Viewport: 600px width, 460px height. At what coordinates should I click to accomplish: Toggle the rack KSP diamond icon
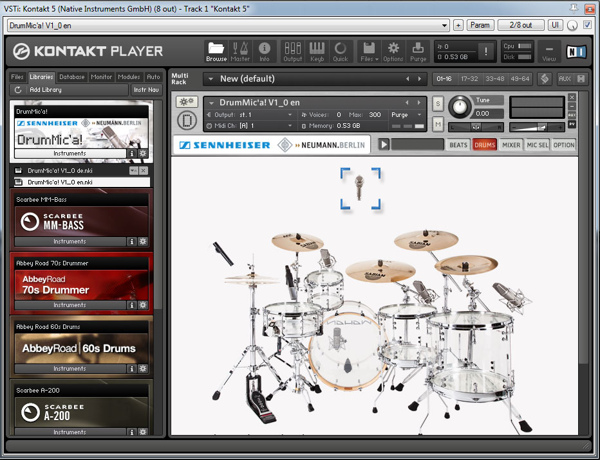coord(545,78)
